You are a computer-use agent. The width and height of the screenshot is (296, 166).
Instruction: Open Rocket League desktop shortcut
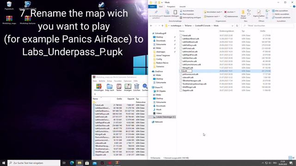pos(28,6)
